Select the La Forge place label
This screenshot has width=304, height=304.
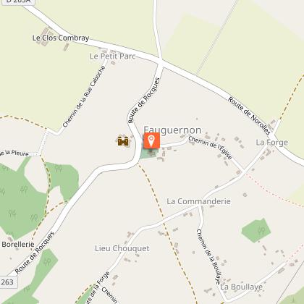(x=272, y=143)
